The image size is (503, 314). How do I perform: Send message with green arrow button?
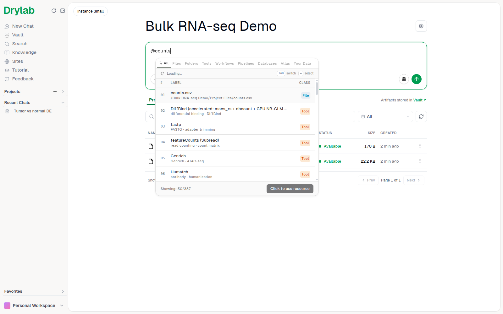(x=417, y=79)
